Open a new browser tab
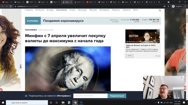Viewport: 188px width, 105px height. coord(159,2)
